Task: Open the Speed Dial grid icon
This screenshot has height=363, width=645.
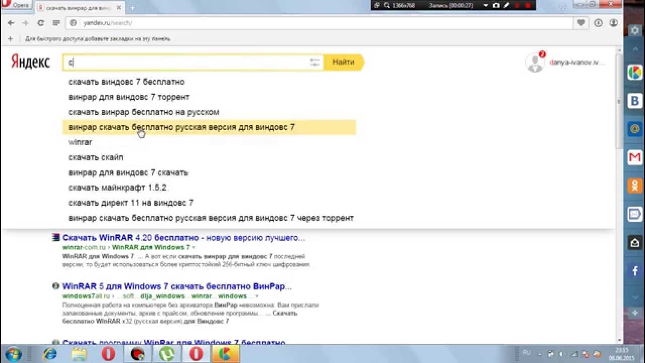Action: 56,23
